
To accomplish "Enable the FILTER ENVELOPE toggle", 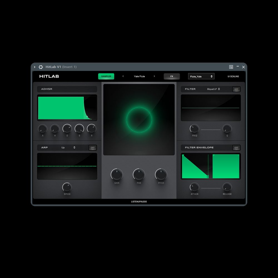I will tap(236, 148).
